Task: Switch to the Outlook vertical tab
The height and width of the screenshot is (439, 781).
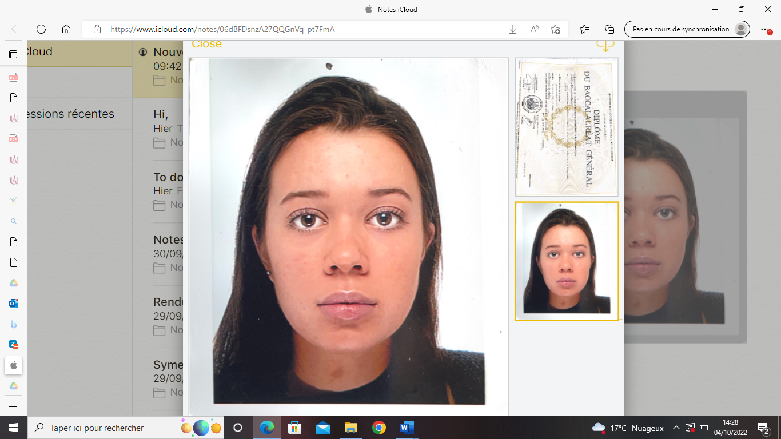Action: click(13, 304)
